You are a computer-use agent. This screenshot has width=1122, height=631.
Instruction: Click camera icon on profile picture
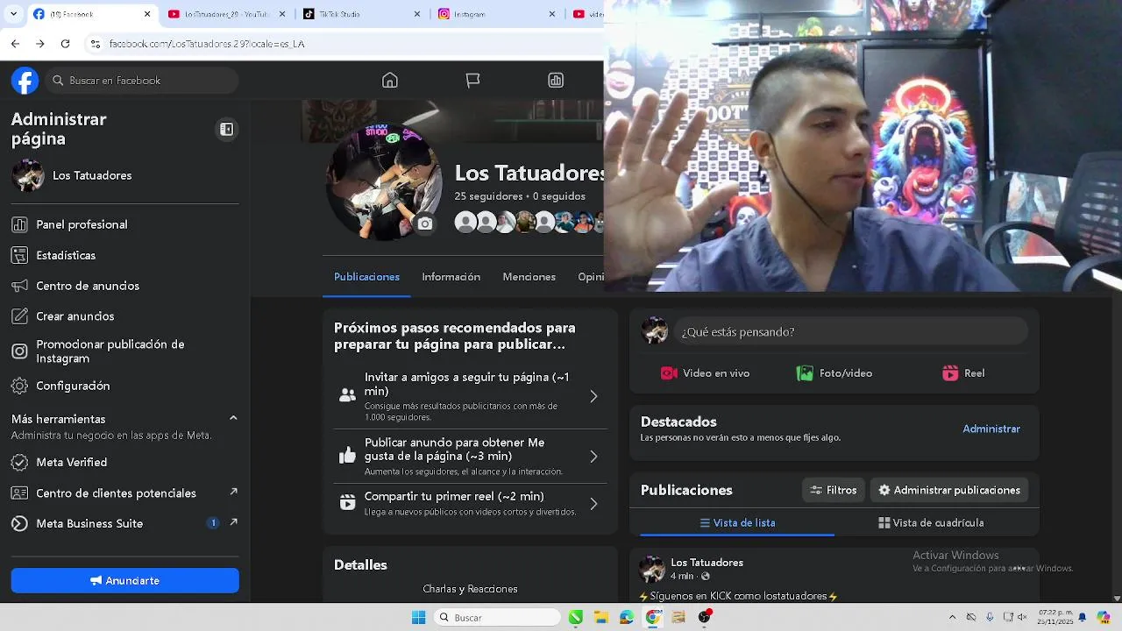(425, 223)
